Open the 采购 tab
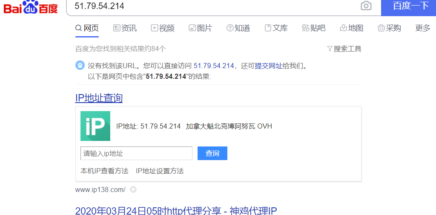The image size is (436, 215). pos(389,28)
